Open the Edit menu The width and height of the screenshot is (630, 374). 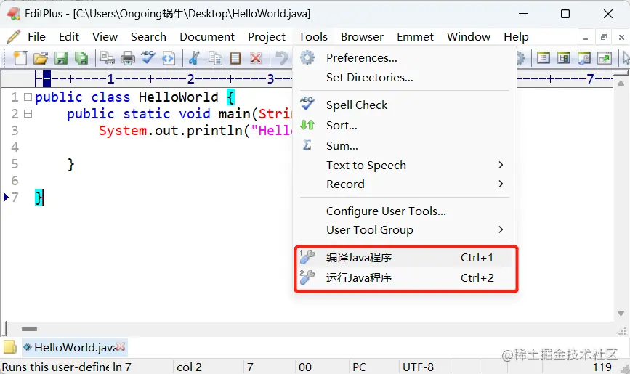69,37
